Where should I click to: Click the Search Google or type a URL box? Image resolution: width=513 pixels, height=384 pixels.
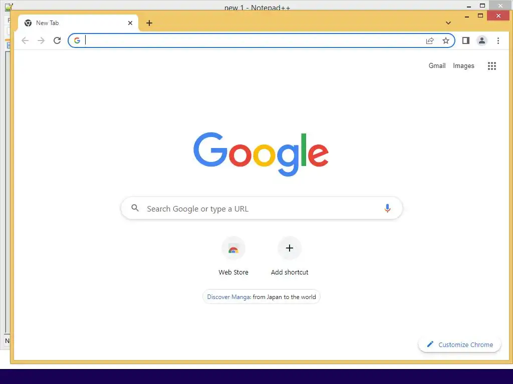tap(262, 208)
